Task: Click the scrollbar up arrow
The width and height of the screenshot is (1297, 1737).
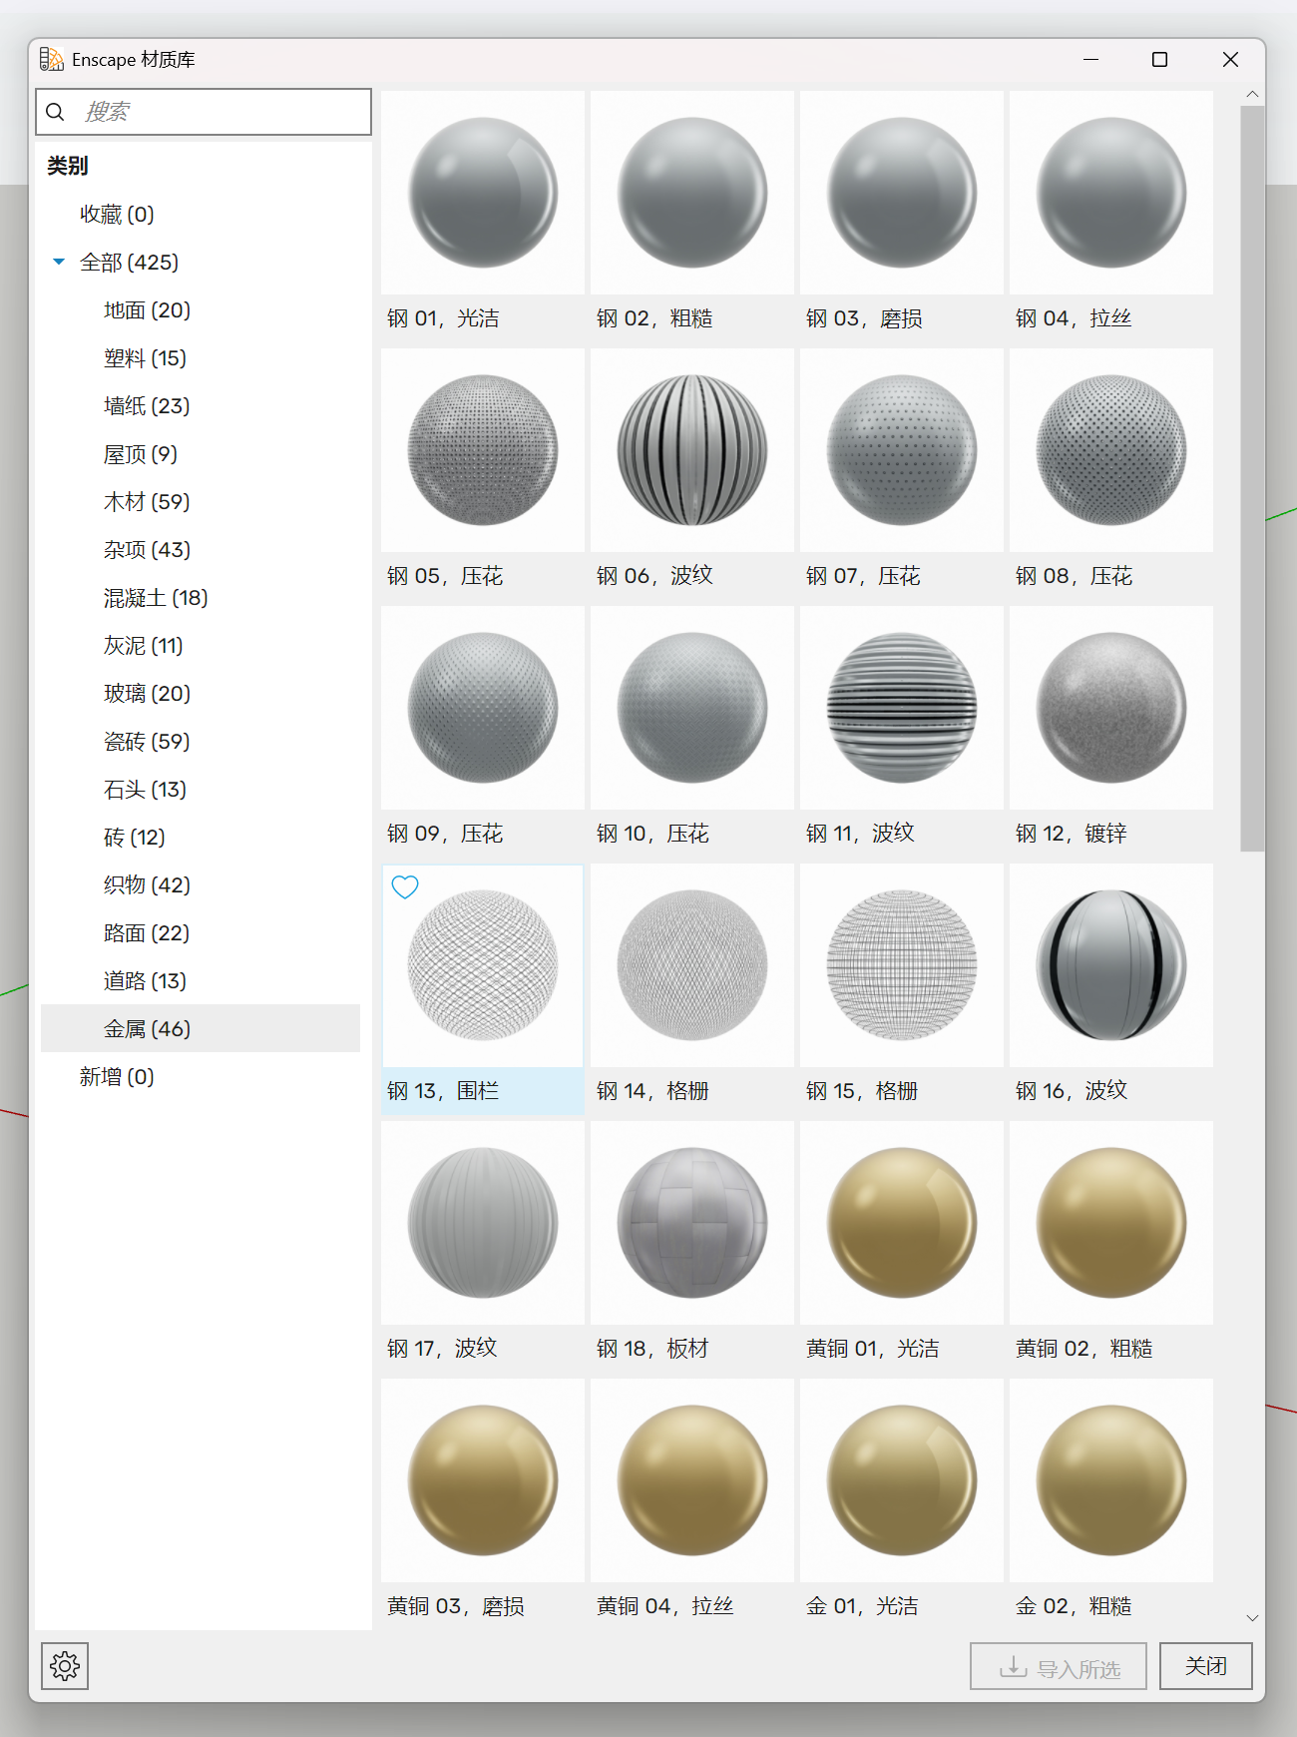Action: (x=1252, y=94)
